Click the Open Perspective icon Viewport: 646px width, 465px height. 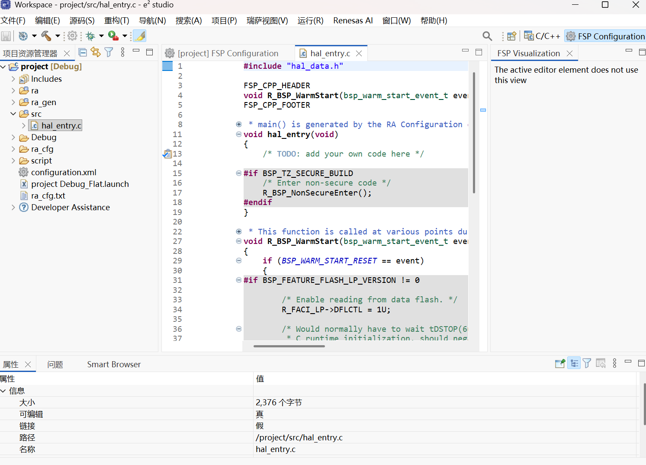coord(512,36)
